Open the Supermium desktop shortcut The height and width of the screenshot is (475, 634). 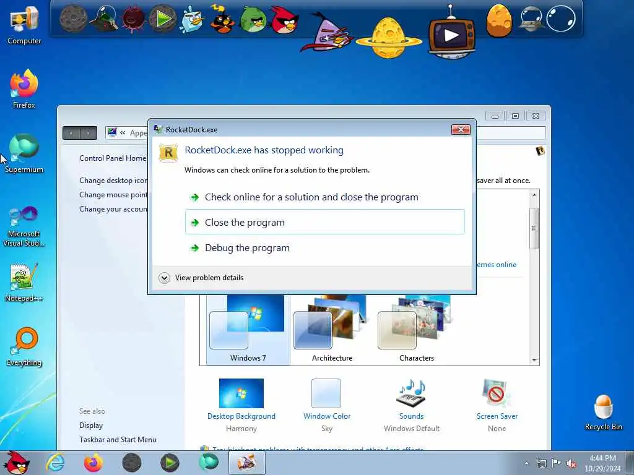(24, 153)
